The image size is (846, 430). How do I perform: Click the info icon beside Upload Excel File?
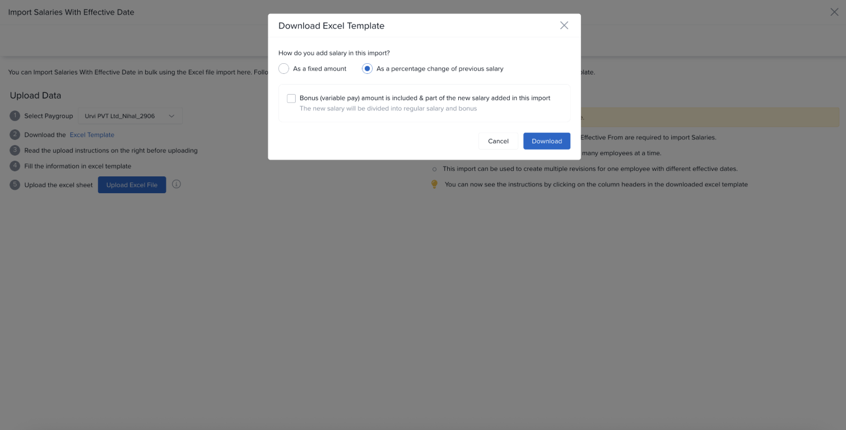[176, 184]
